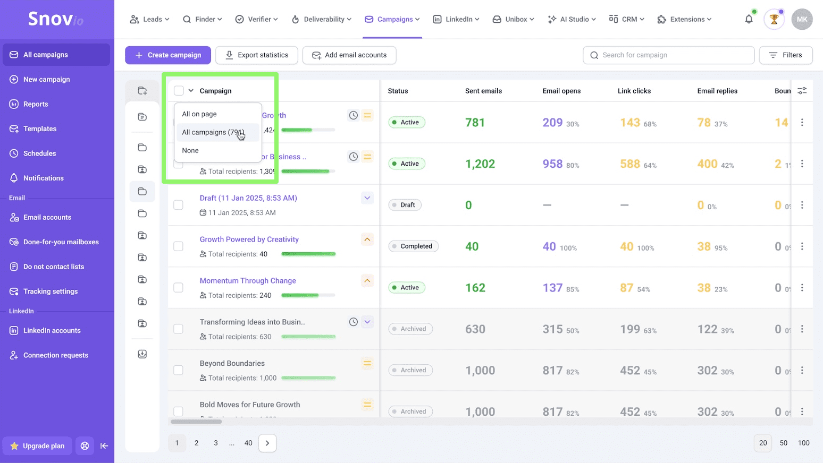
Task: Expand the Leads dropdown menu
Action: pos(149,20)
